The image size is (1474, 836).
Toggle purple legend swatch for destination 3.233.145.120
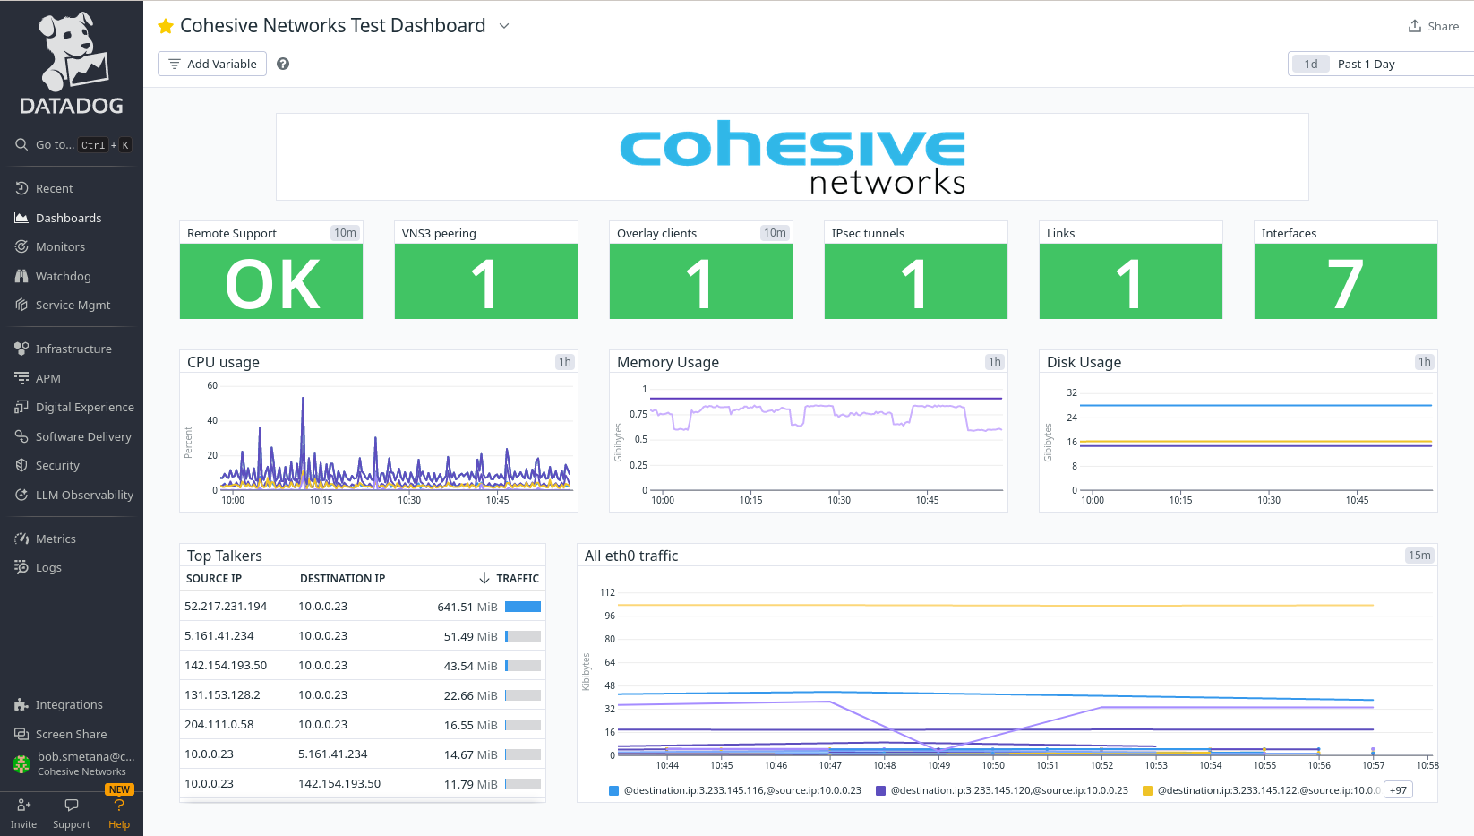pos(881,790)
